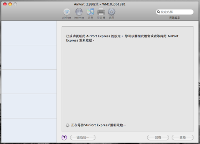Viewport: 200px width, 144px height.
Task: Click the 協助我… button
Action: 83,137
